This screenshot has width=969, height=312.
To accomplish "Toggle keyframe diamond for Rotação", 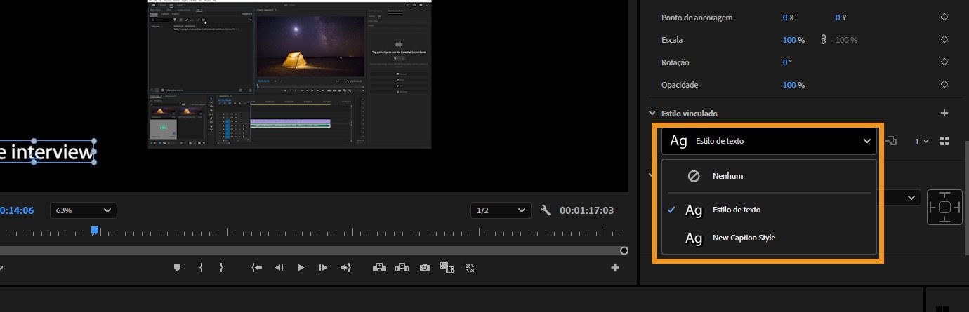I will click(x=944, y=62).
